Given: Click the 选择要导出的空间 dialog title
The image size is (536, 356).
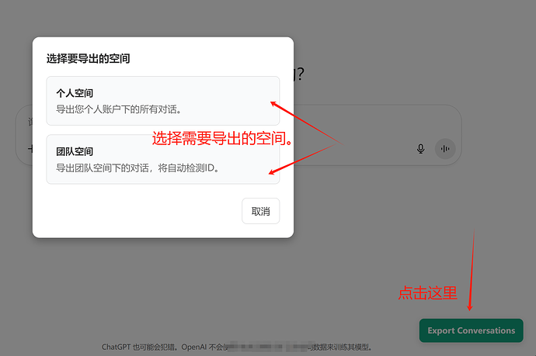Looking at the screenshot, I should [x=89, y=59].
